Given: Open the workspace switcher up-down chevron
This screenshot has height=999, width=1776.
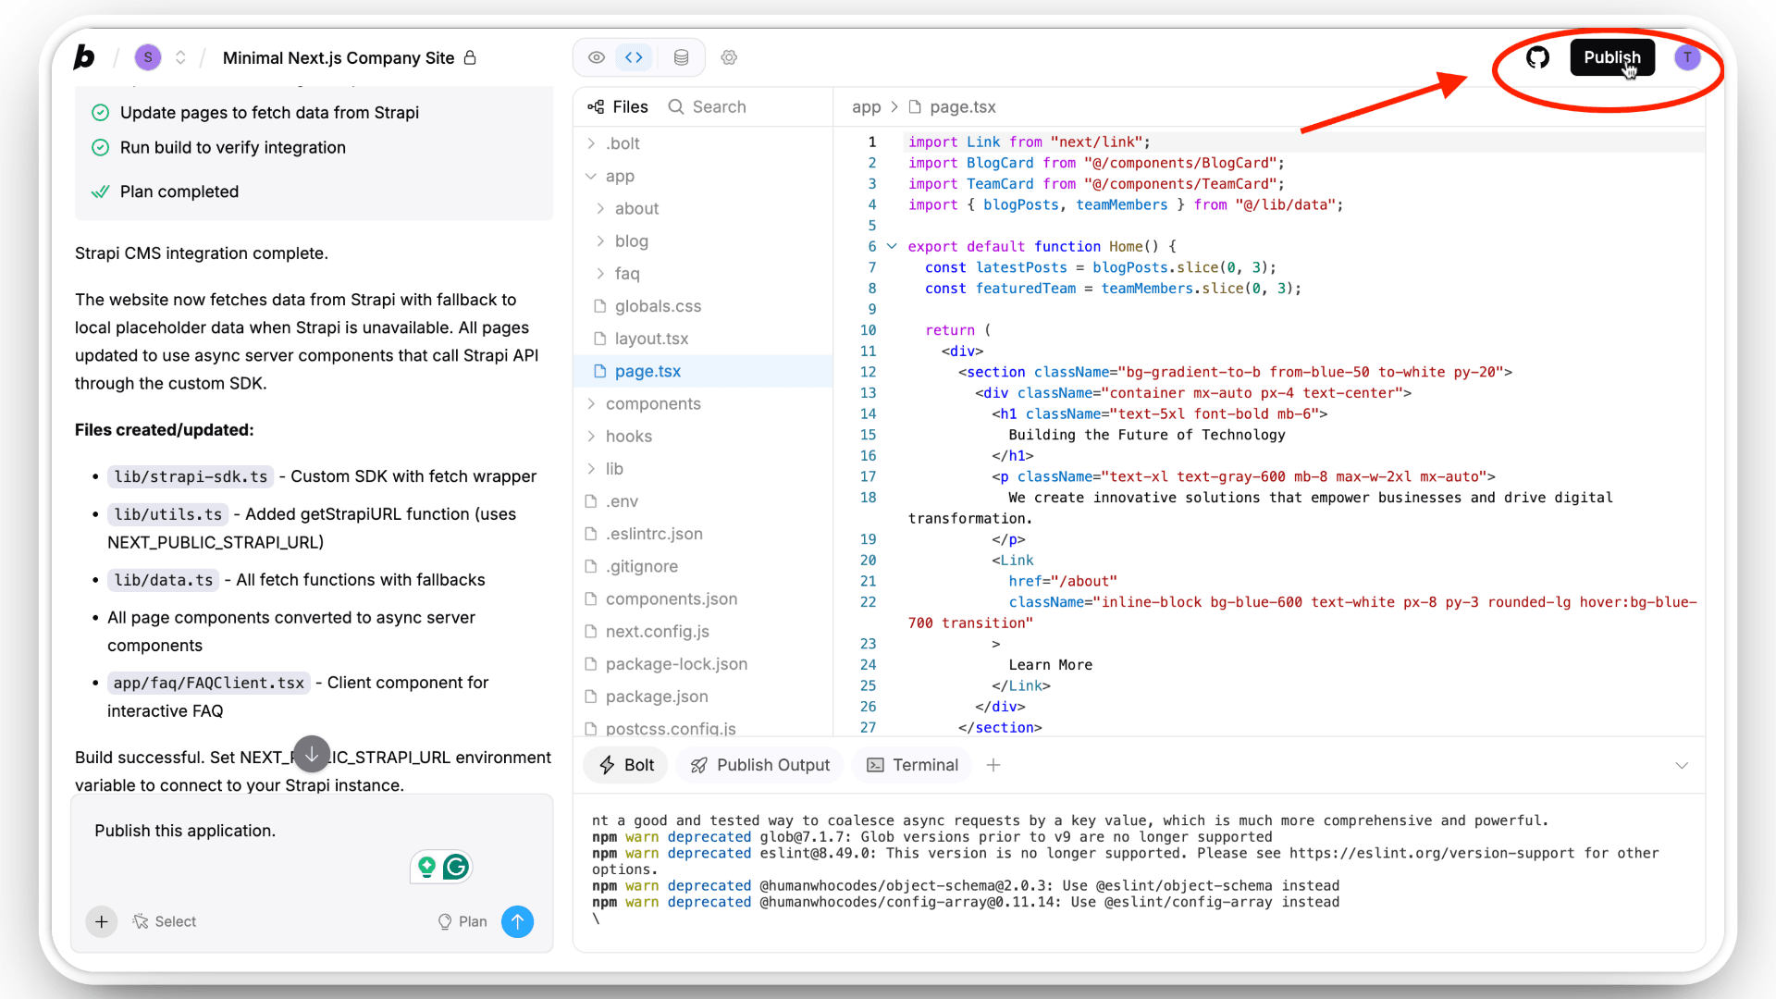Looking at the screenshot, I should pyautogui.click(x=180, y=57).
